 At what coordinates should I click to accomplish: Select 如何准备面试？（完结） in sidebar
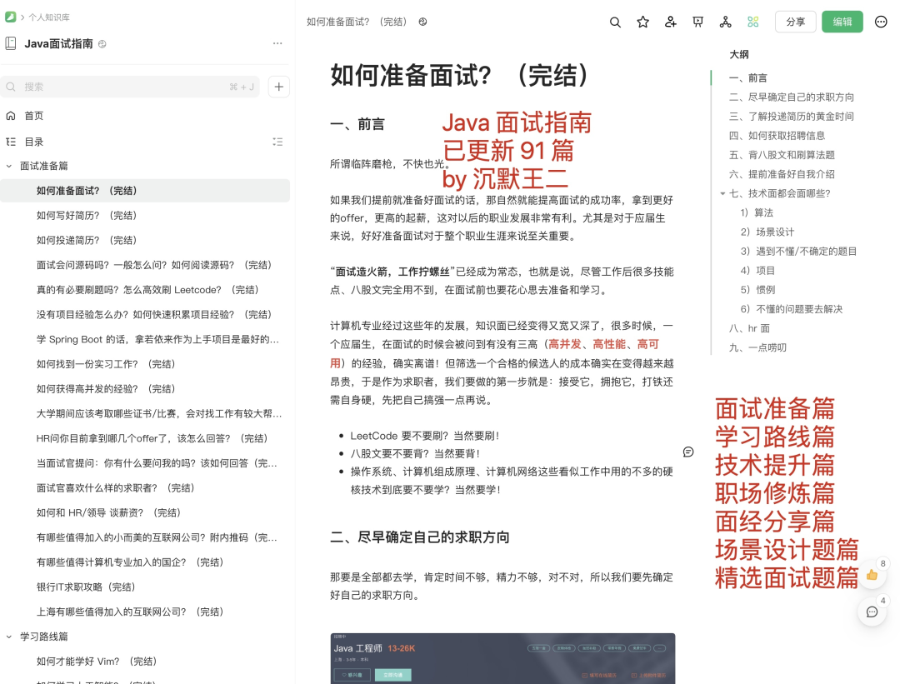[x=145, y=191]
